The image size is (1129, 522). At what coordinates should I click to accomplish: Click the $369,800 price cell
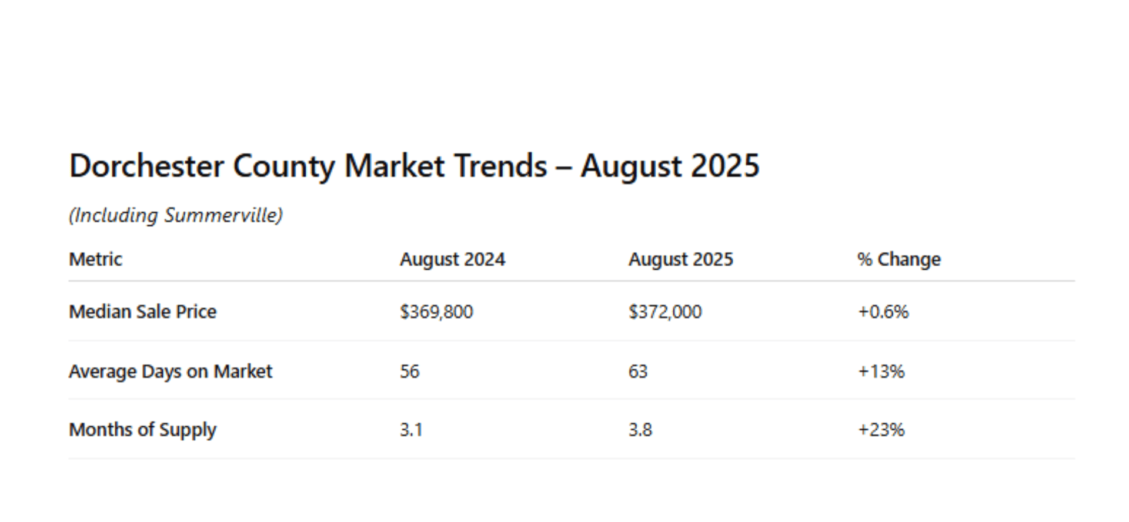[x=436, y=312]
